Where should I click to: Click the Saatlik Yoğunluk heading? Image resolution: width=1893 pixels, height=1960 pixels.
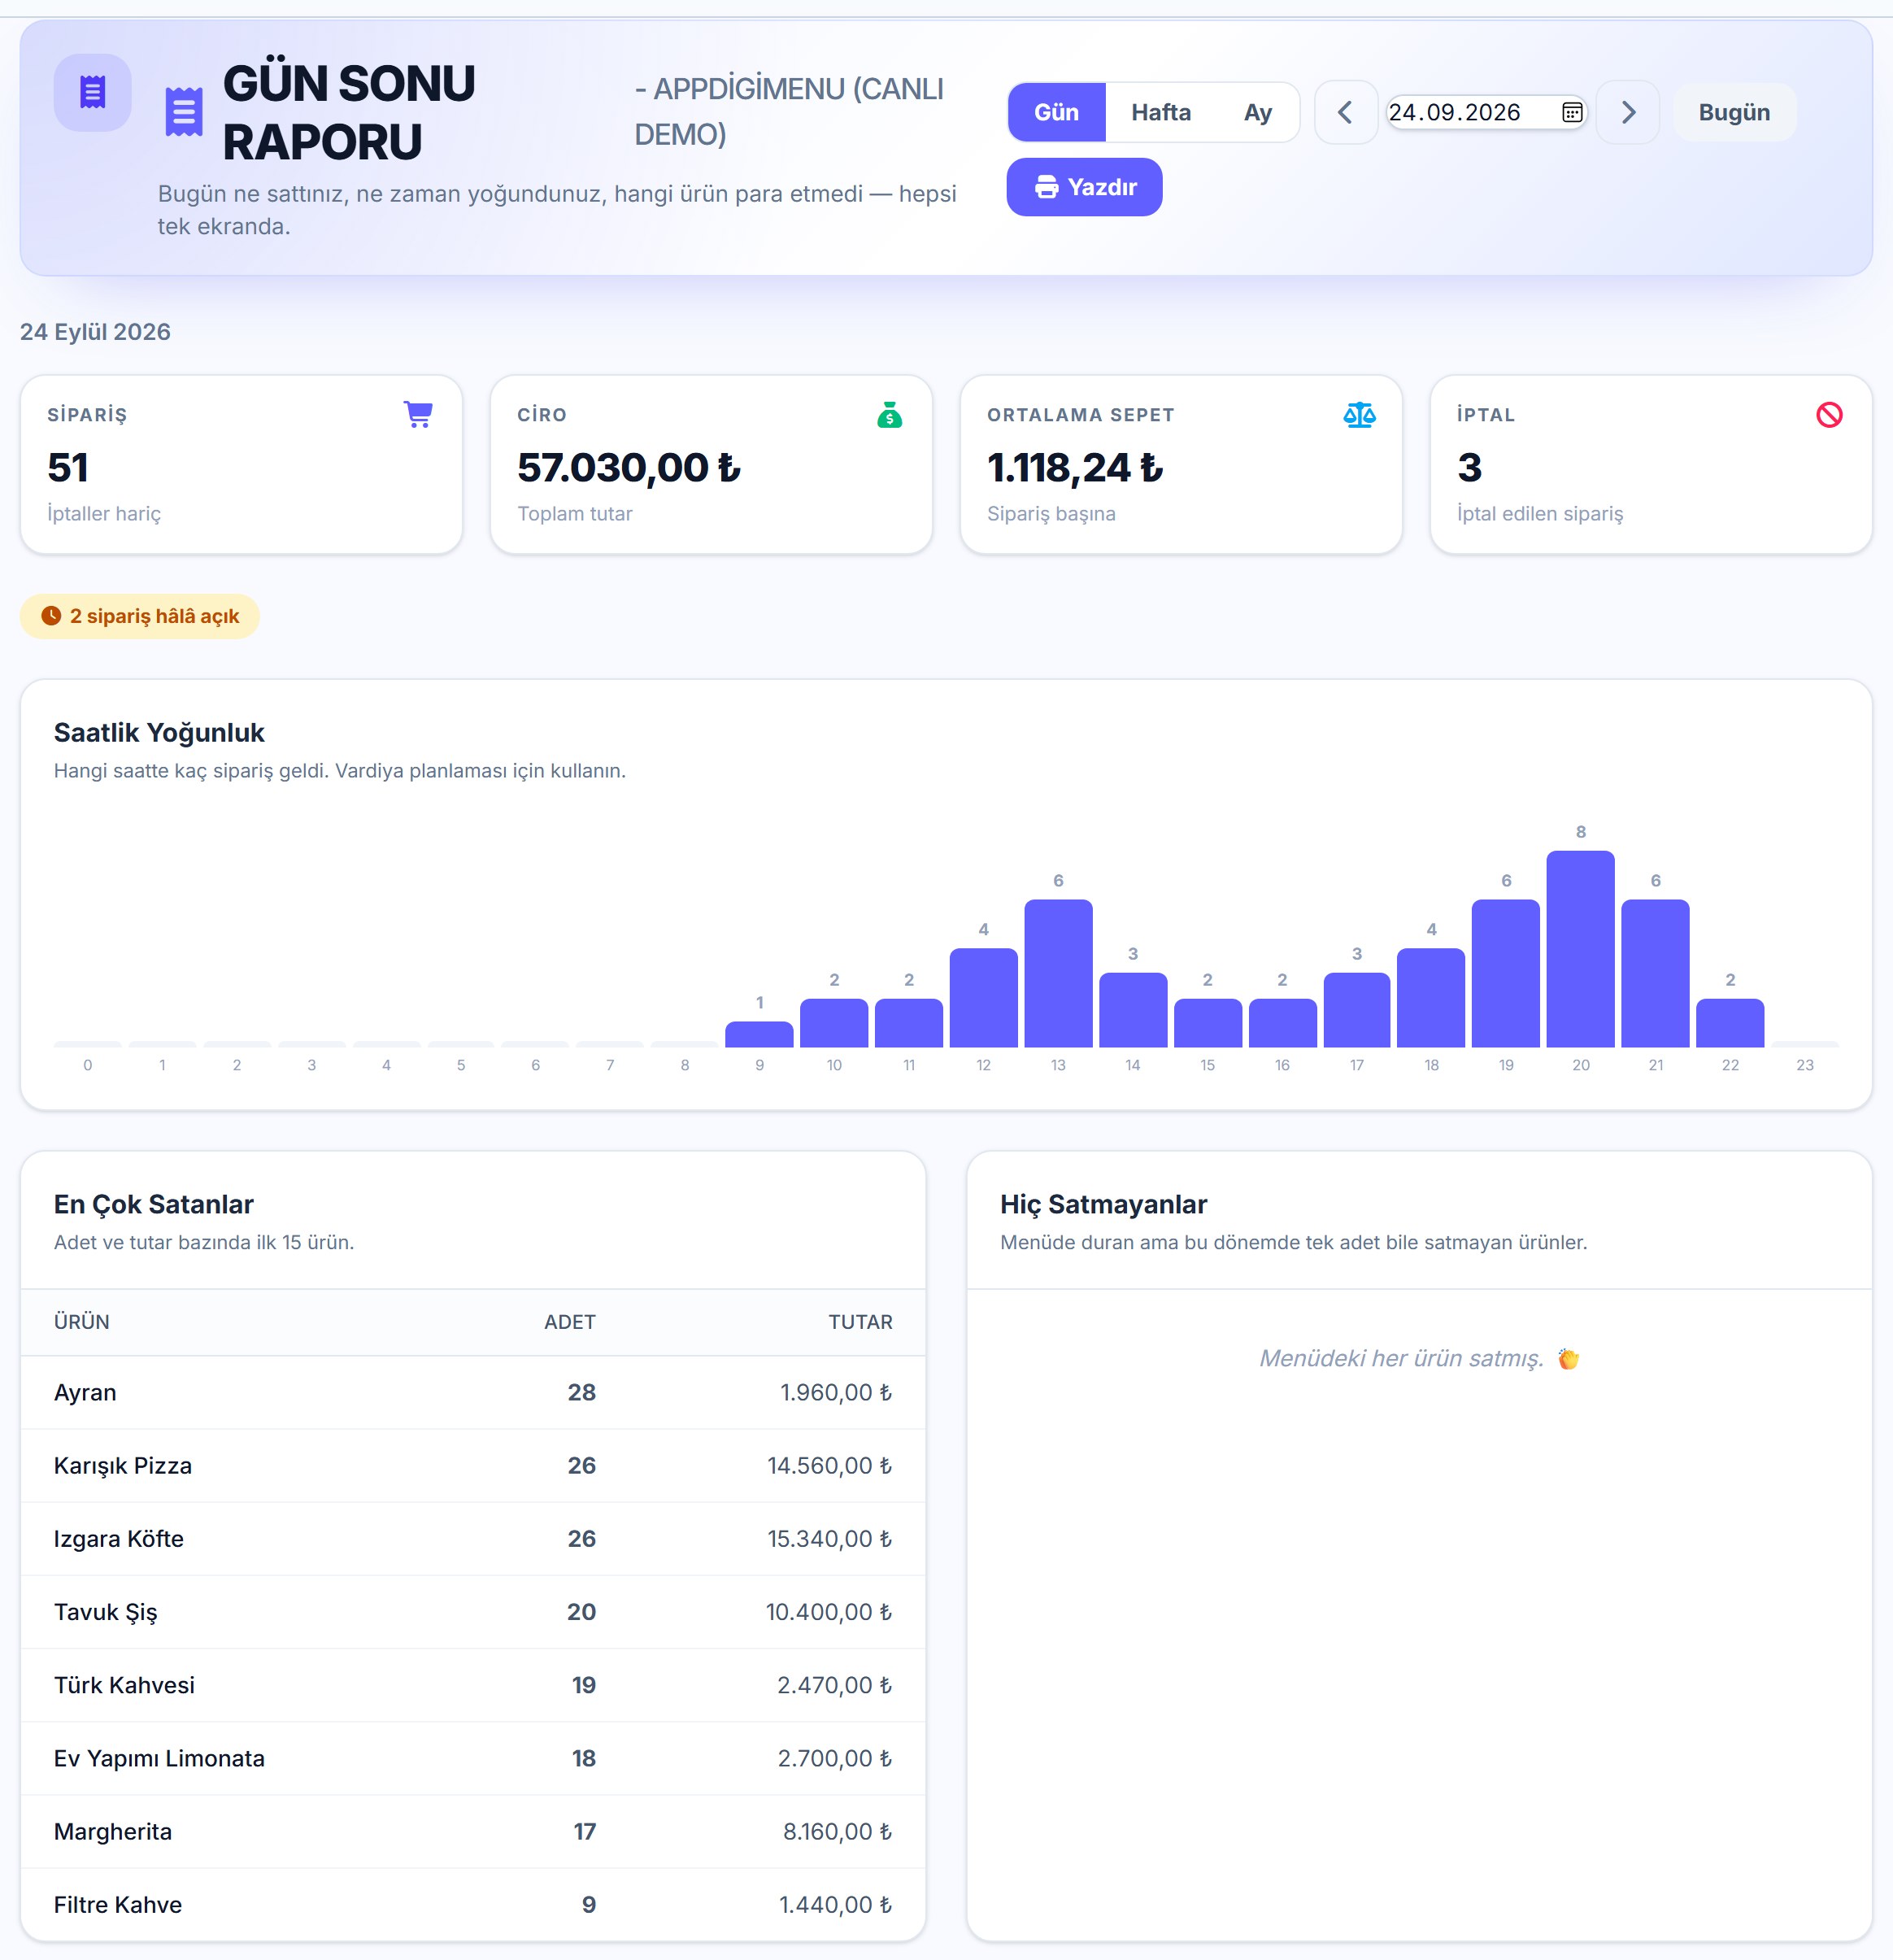[159, 732]
